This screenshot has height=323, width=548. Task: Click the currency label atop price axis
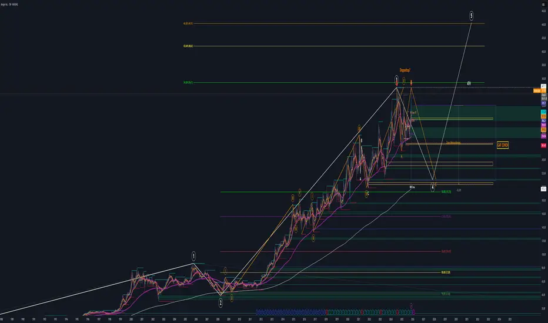543,5
